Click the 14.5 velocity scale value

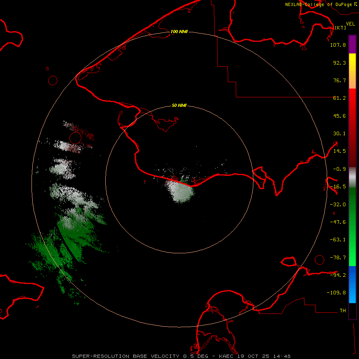339,151
